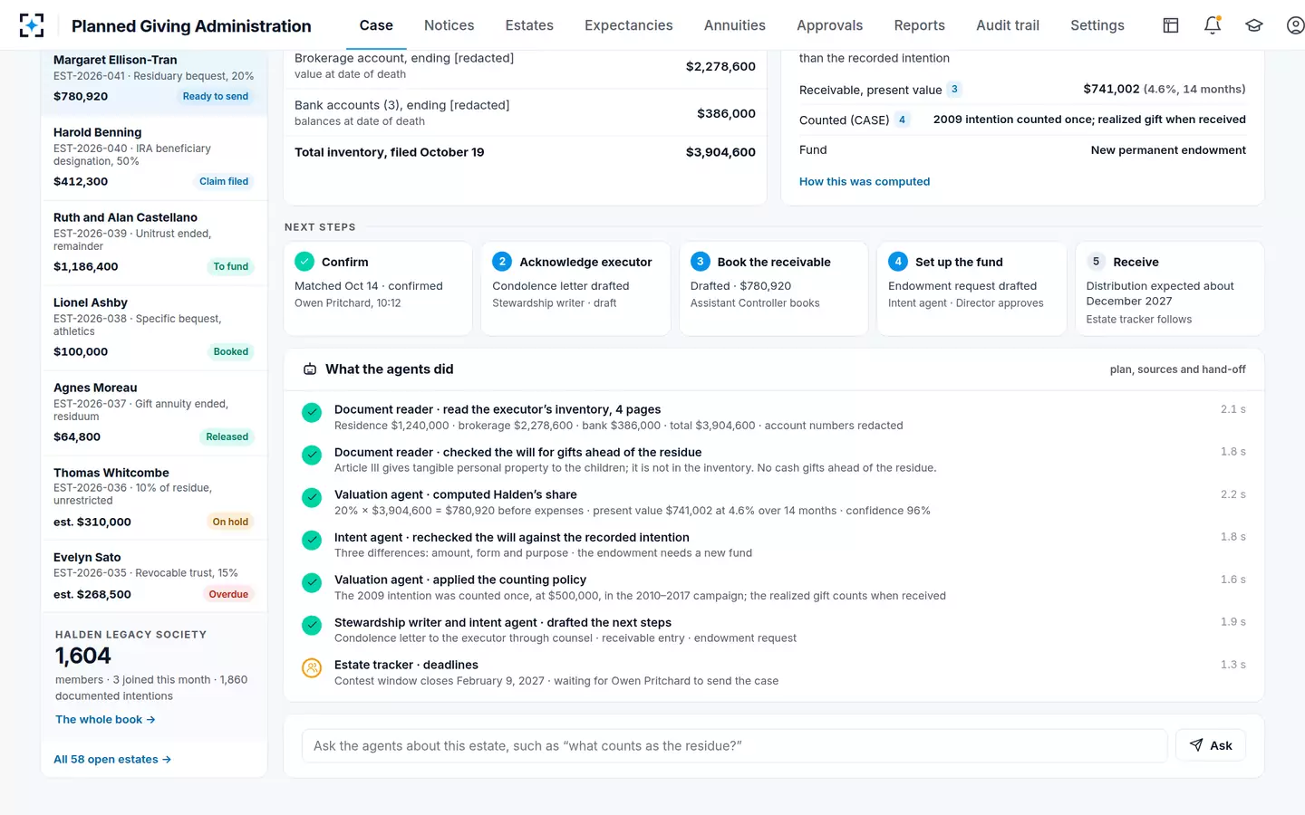This screenshot has height=815, width=1305.
Task: Click the Ask button
Action: point(1211,745)
